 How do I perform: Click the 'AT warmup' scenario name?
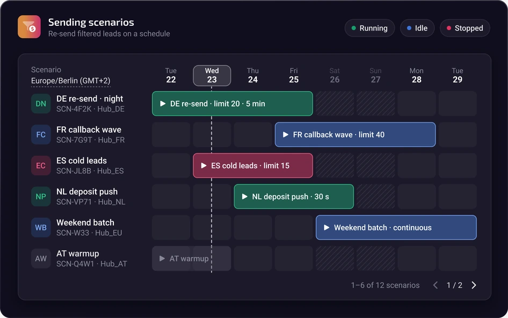(78, 254)
